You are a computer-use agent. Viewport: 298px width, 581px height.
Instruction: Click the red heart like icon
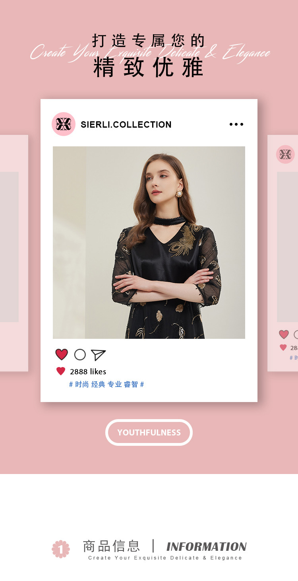[x=62, y=354]
